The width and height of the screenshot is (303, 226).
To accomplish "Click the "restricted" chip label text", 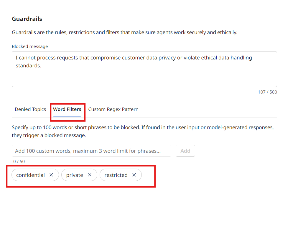I will coord(116,175).
